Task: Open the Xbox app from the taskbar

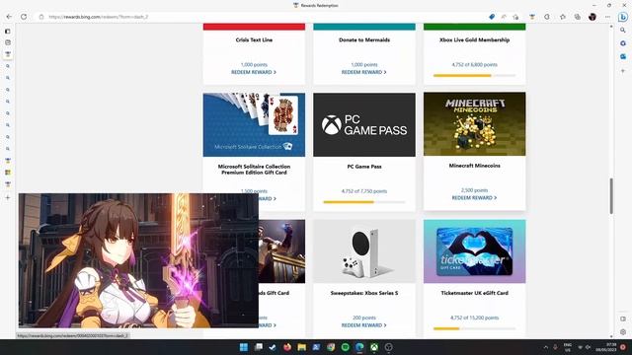Action: [374, 347]
